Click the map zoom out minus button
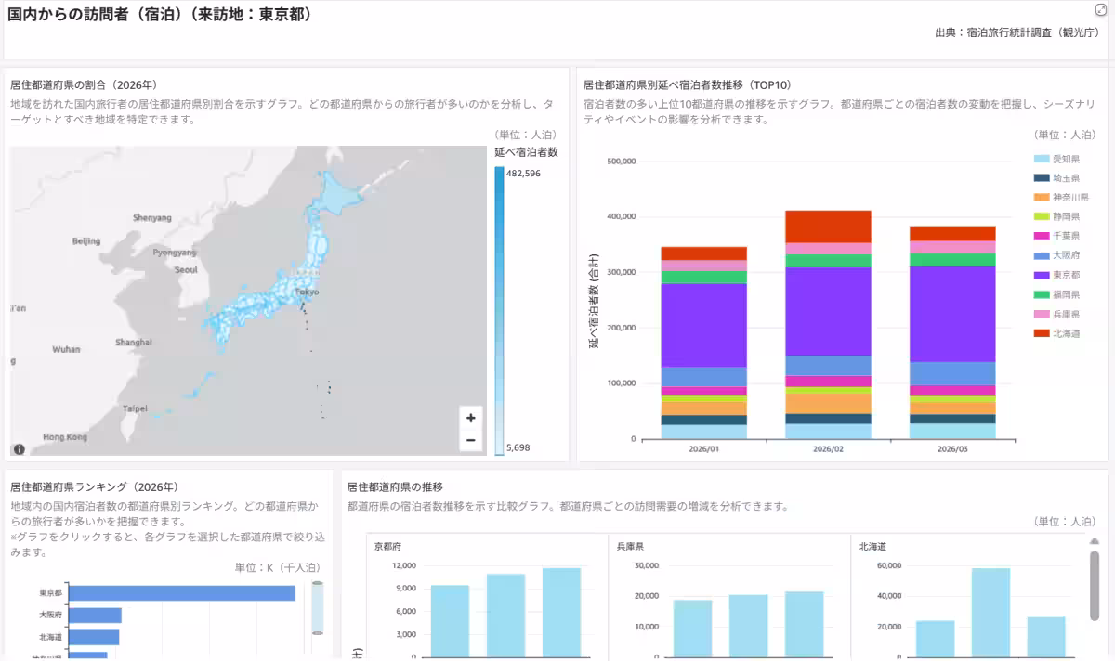This screenshot has height=661, width=1115. [x=471, y=440]
